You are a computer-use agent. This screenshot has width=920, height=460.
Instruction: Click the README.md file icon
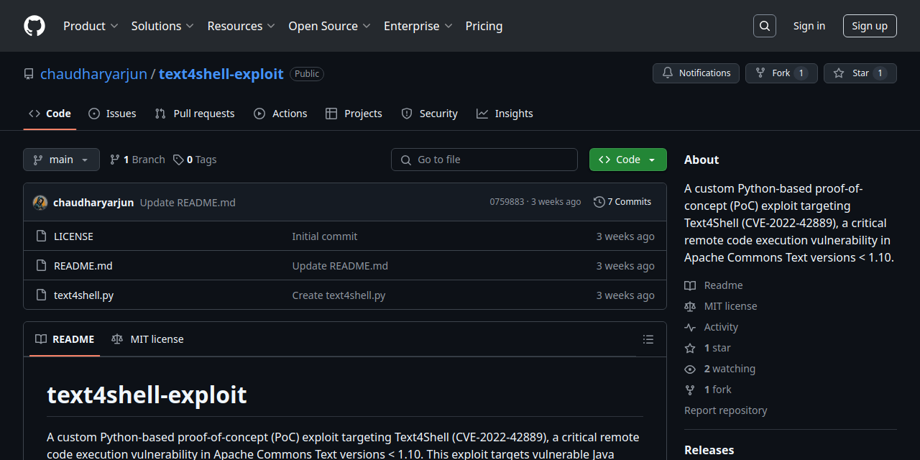[x=41, y=265]
